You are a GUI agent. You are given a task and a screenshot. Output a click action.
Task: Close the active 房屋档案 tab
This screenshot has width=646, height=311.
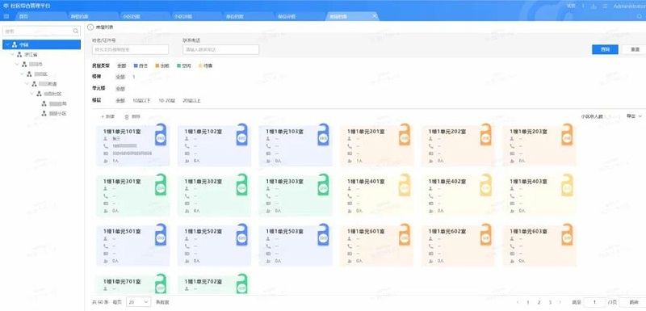point(374,16)
